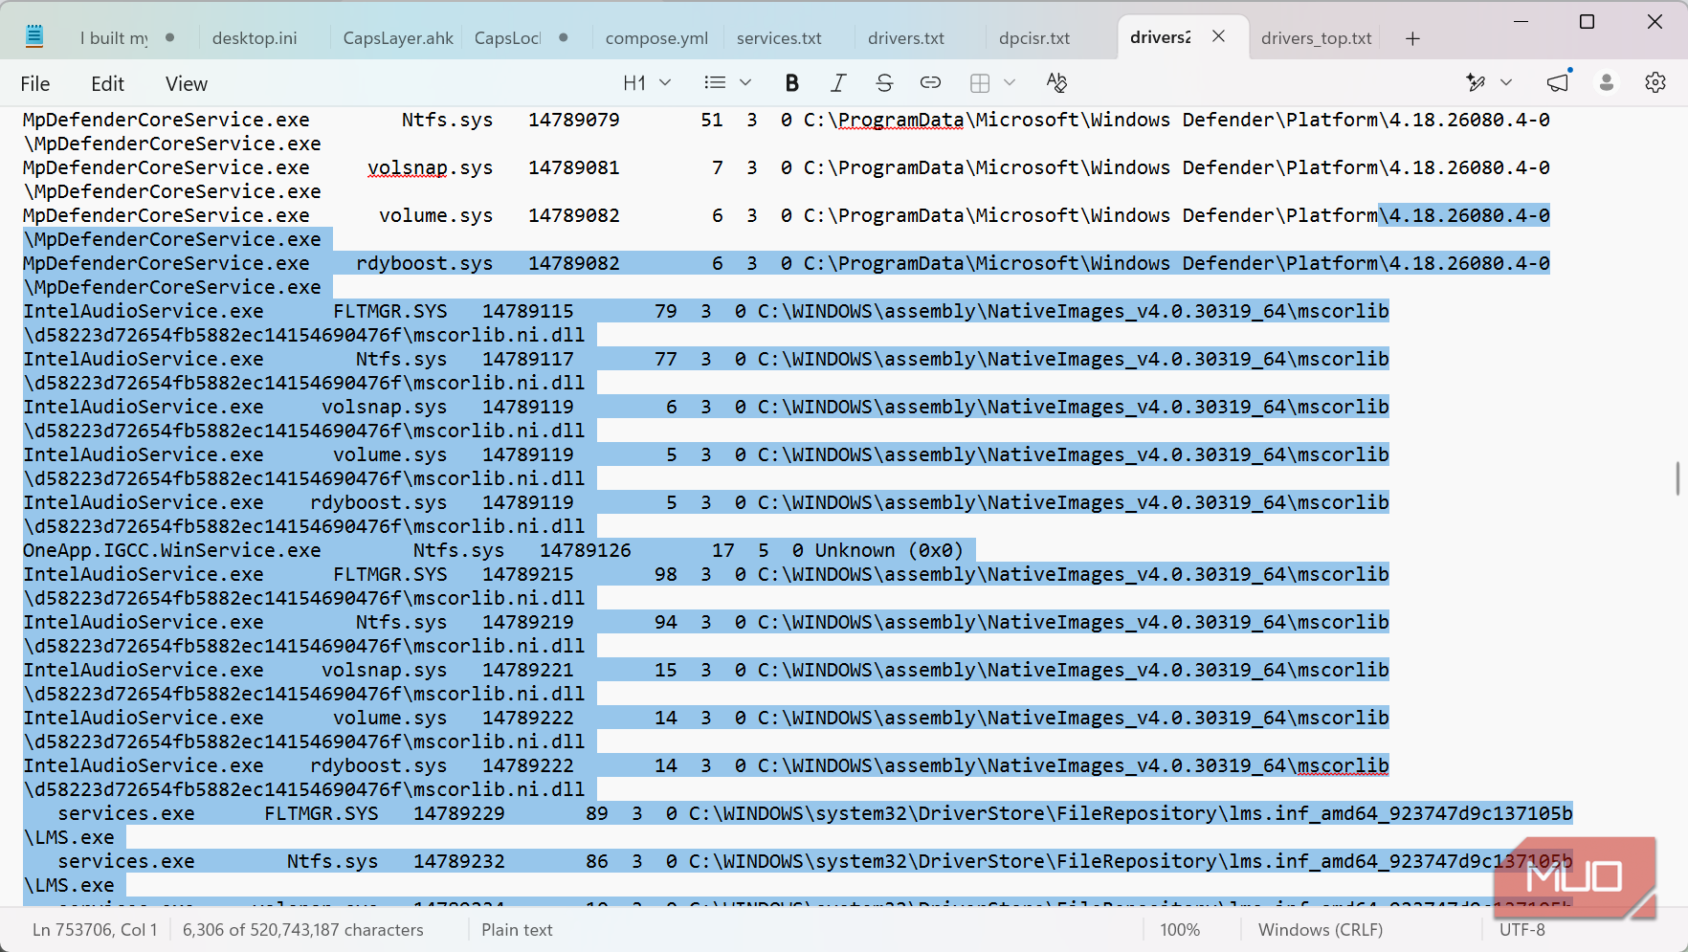Screen dimensions: 1688x952
Task: Click the UTF-8 encoding indicator
Action: tap(1521, 930)
